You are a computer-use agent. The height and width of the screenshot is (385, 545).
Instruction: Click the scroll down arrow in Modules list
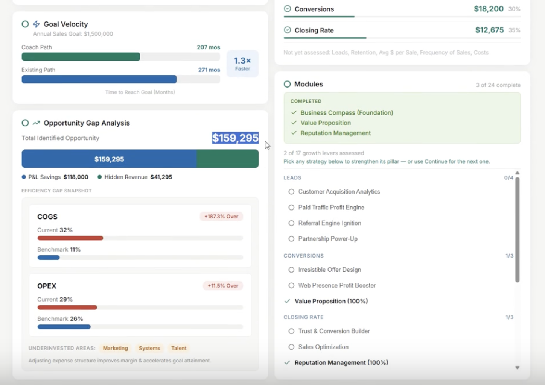tap(518, 368)
